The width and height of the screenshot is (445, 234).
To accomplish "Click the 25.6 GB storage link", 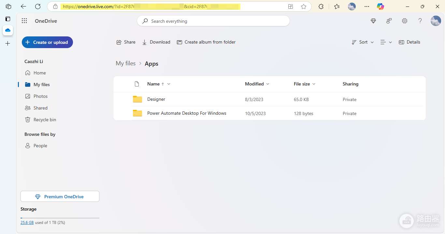I will coord(27,223).
